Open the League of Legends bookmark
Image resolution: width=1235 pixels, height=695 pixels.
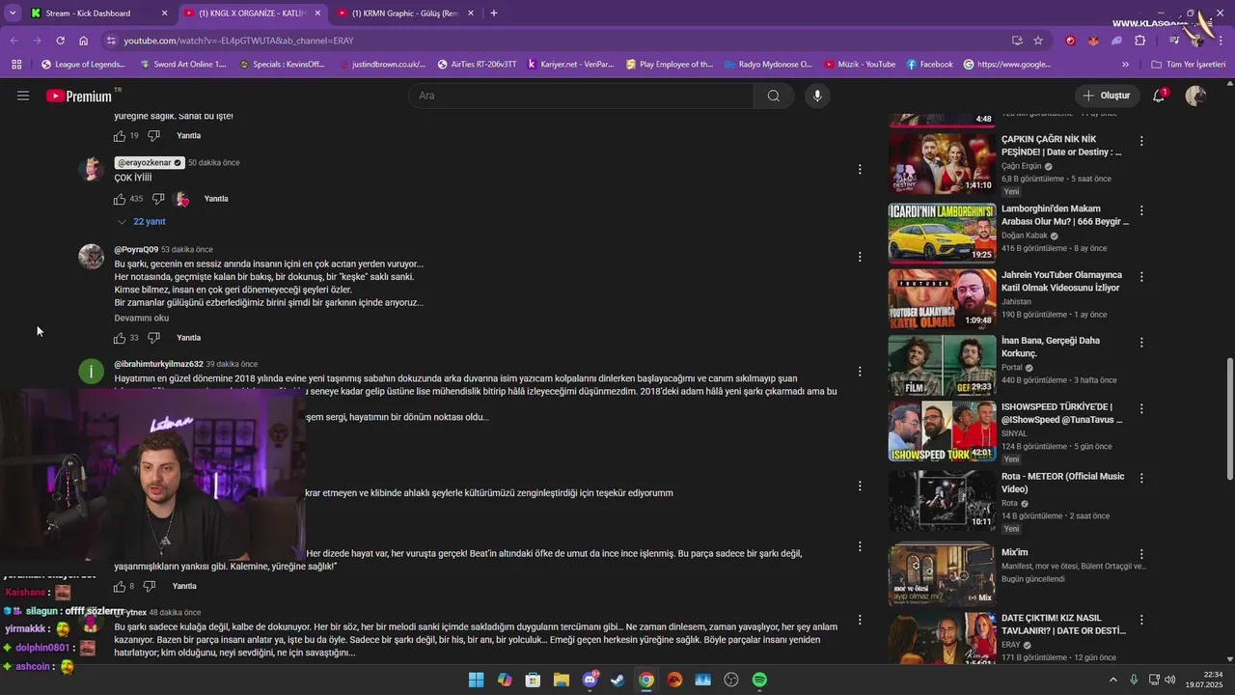click(x=83, y=65)
